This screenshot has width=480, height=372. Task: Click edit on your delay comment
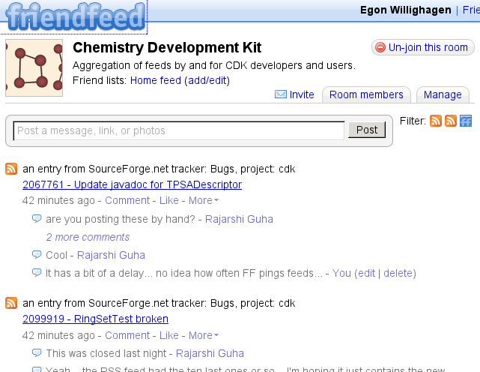pos(366,273)
